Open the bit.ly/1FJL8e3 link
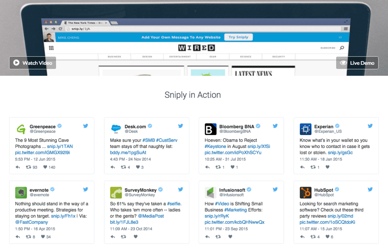The width and height of the screenshot is (388, 249). point(124,223)
